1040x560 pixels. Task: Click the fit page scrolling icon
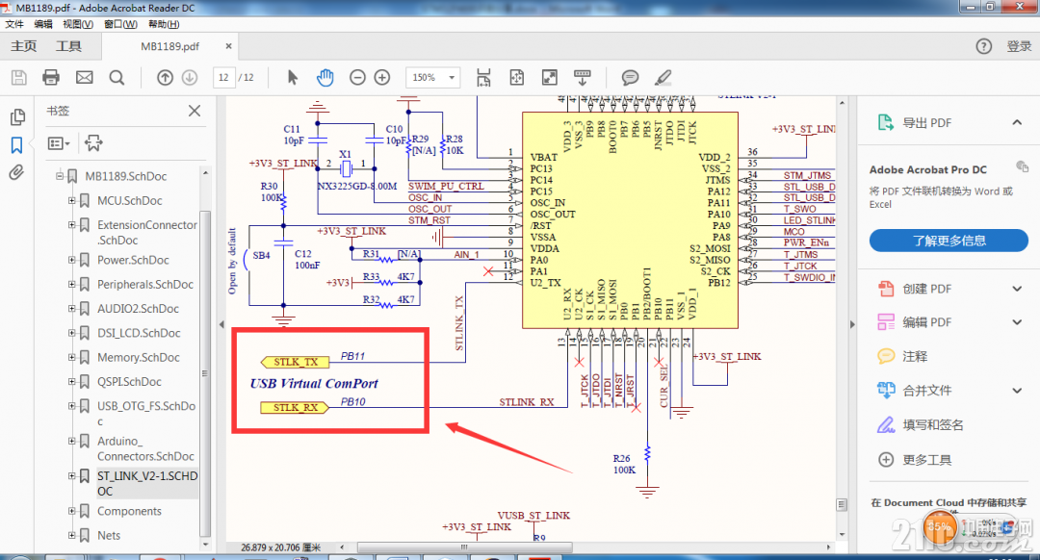(x=483, y=78)
